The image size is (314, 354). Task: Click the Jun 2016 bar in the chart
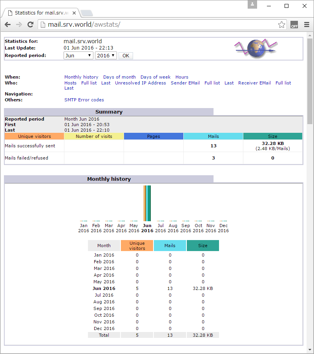point(147,203)
